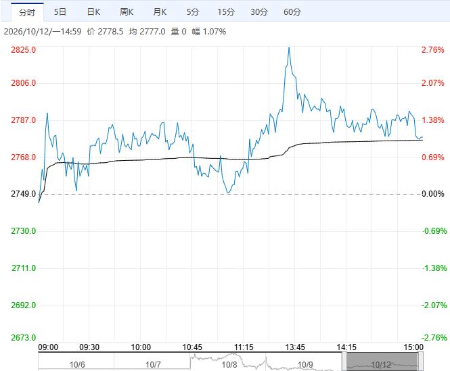Click the 均 2777.0 average readout

147,32
